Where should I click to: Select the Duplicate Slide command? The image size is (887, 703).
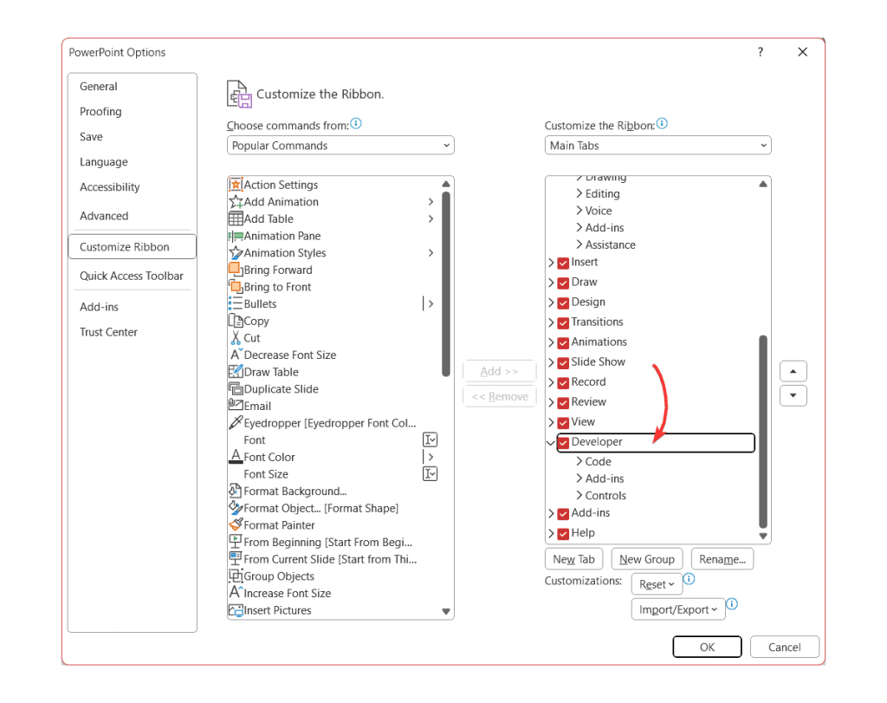280,388
